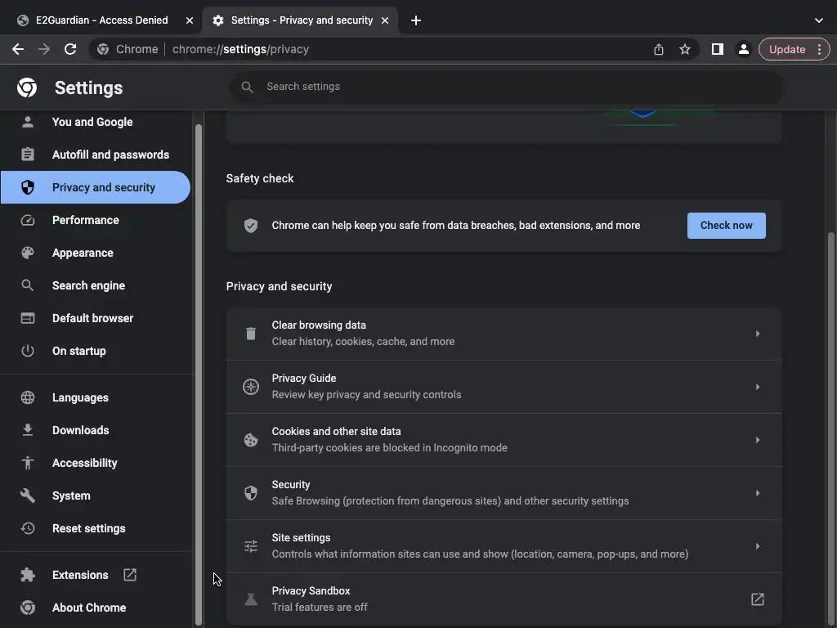Click the Privacy Sandbox flask icon
Viewport: 837px width, 628px height.
coord(251,599)
